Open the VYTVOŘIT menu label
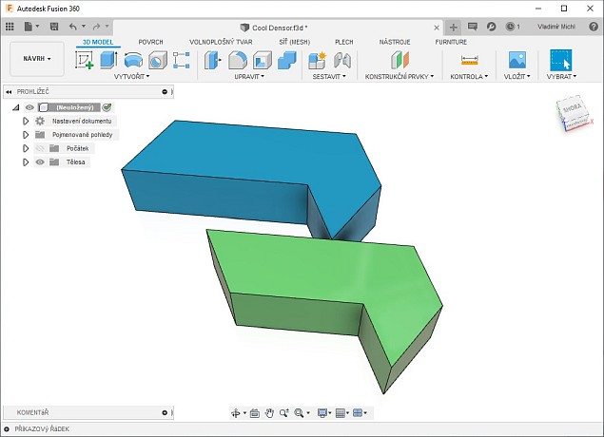Image resolution: width=604 pixels, height=437 pixels. pos(130,76)
